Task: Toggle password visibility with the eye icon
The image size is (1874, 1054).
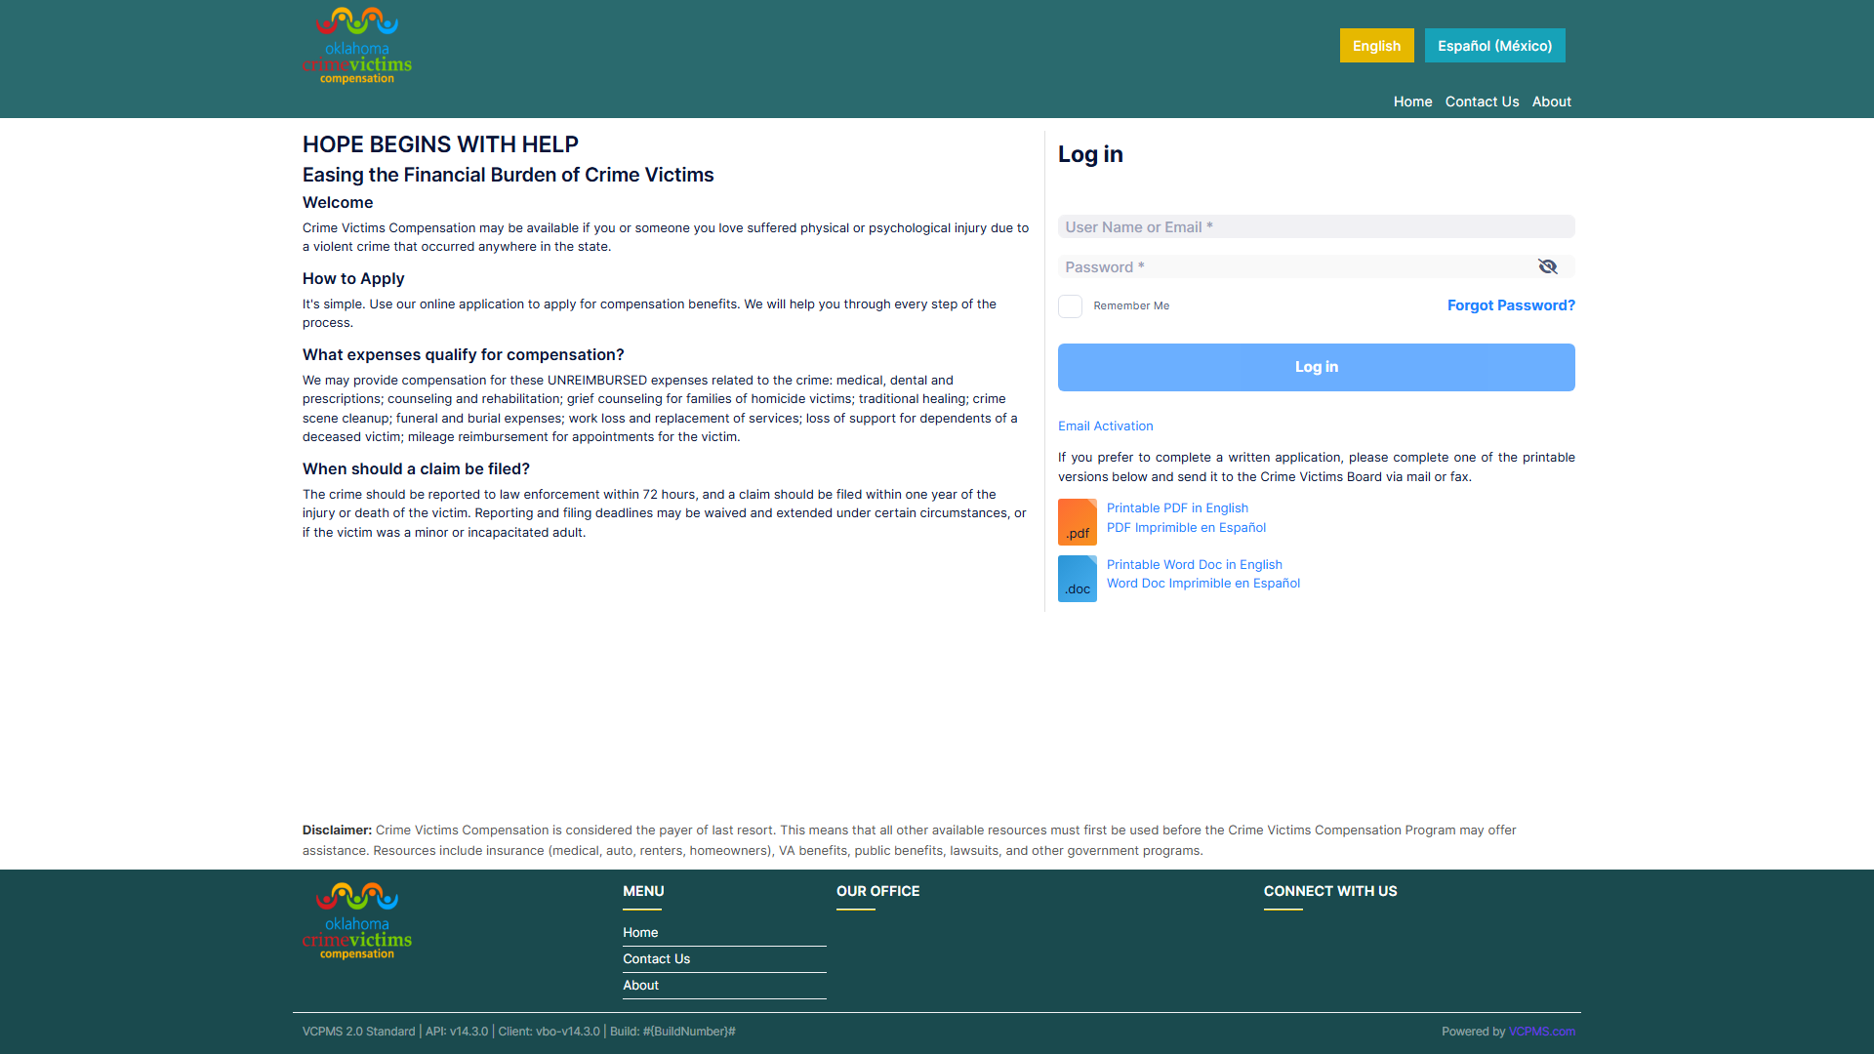Action: pyautogui.click(x=1548, y=266)
